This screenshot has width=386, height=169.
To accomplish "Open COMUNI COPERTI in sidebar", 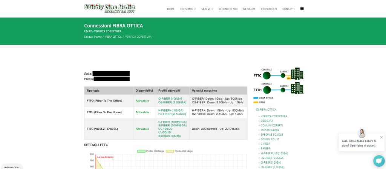I will coord(272,125).
